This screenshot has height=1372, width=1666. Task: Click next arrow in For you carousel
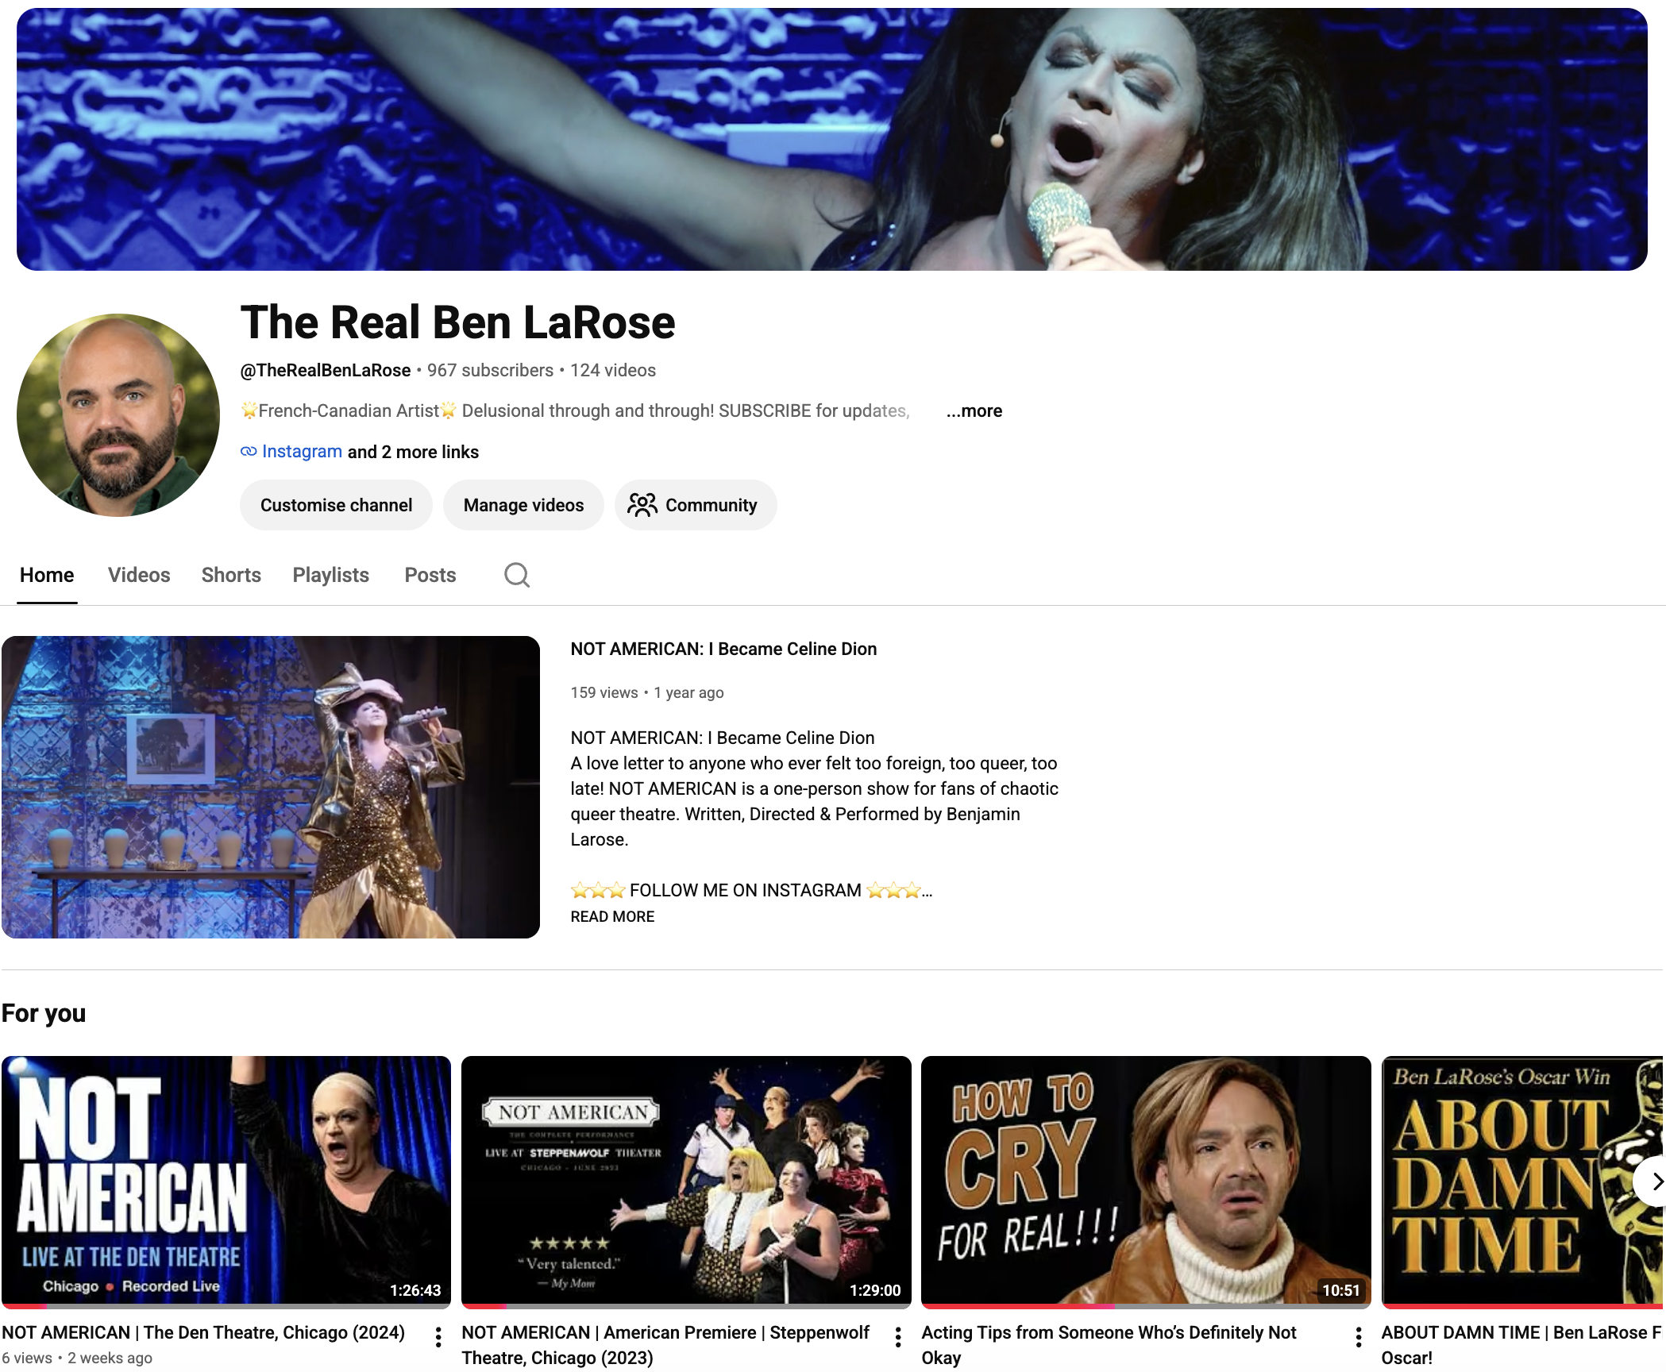coord(1653,1181)
